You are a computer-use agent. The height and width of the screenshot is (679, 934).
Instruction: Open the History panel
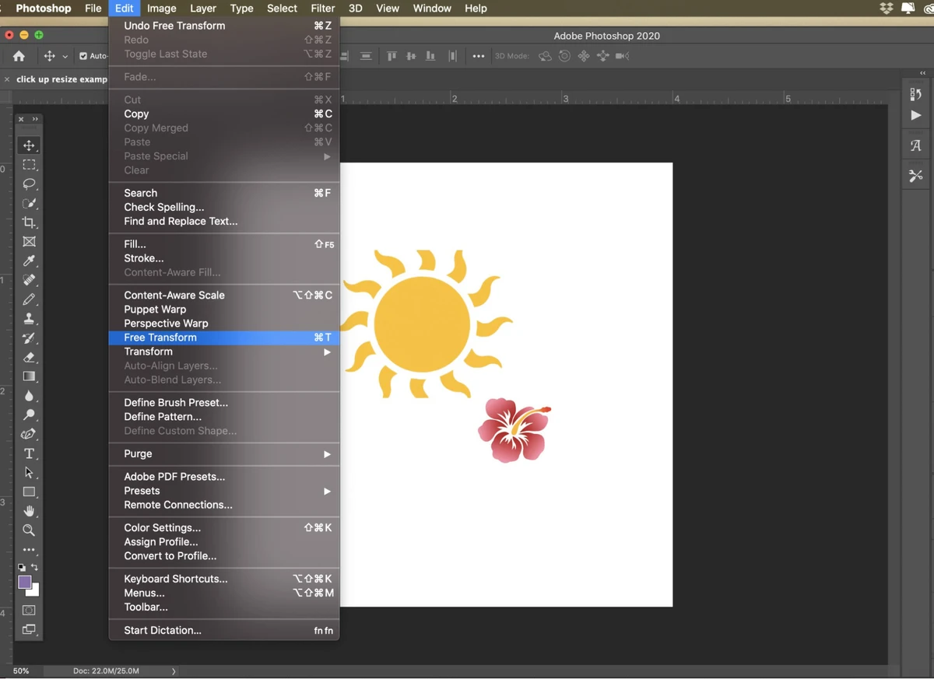click(x=915, y=94)
